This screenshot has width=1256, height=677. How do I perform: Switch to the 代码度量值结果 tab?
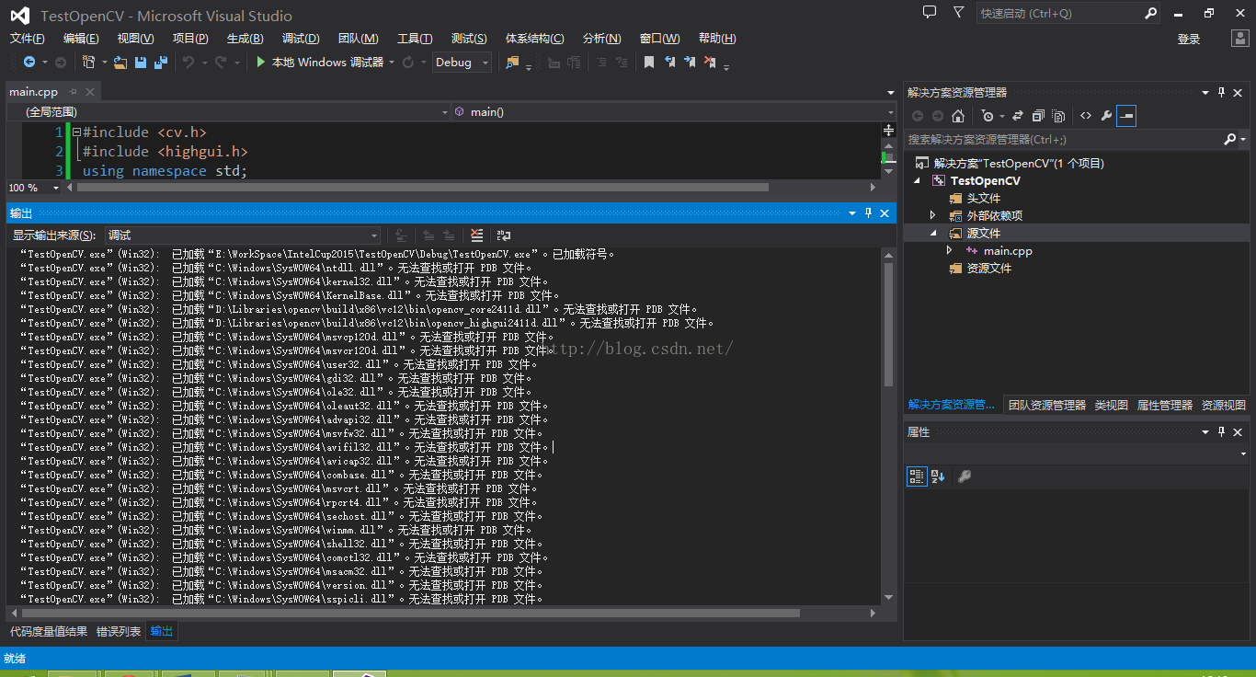(49, 631)
